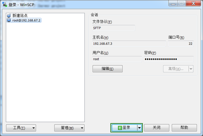Click the green arrow icon on the 登录 button
This screenshot has width=203, height=136.
tap(120, 128)
